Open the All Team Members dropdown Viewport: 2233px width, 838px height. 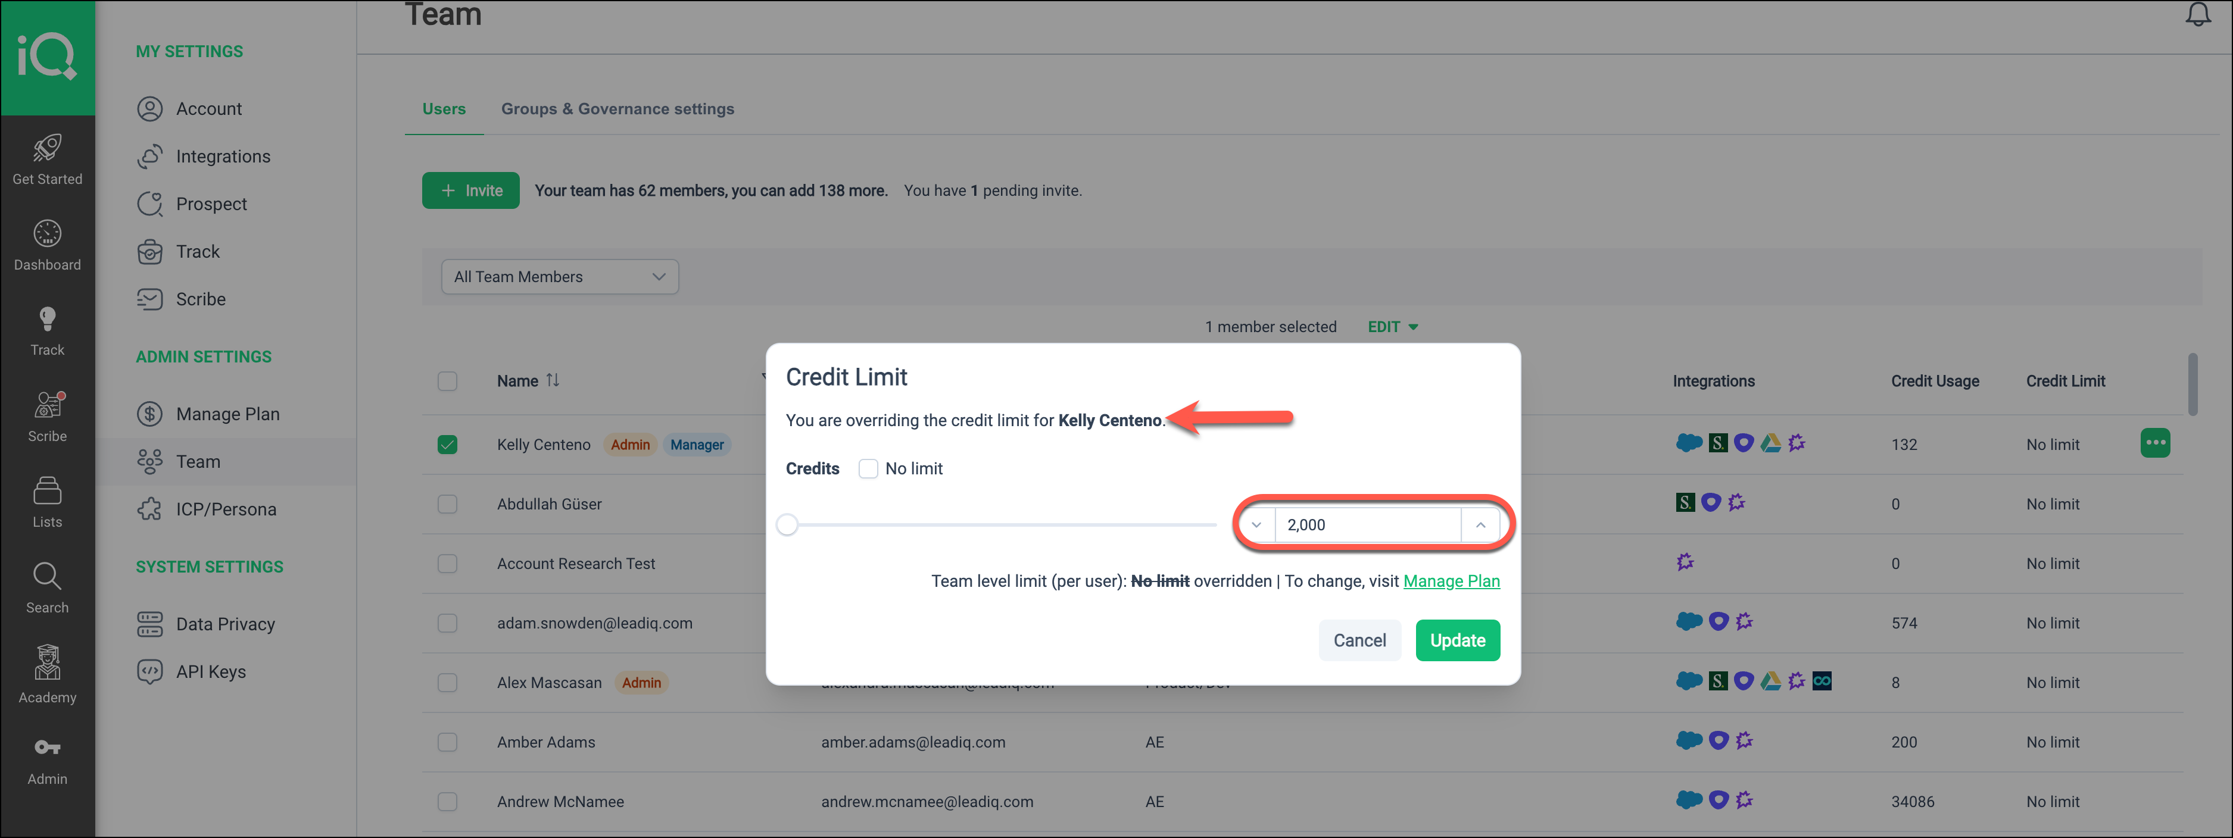point(559,276)
